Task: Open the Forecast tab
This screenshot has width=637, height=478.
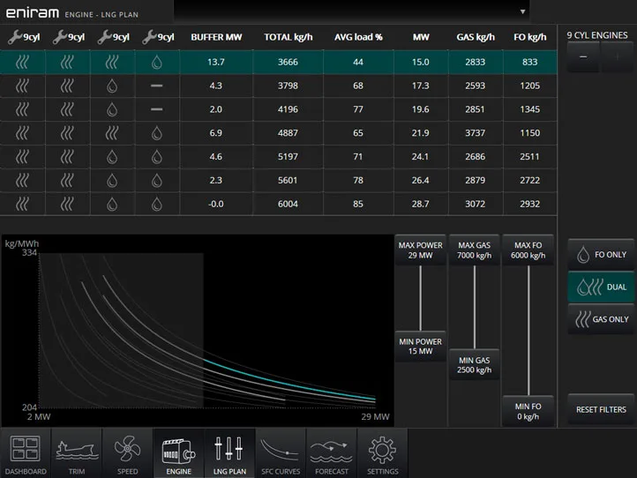Action: (332, 452)
